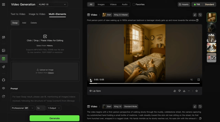The height and width of the screenshot is (122, 220).
Task: Click the Standard Mode tag
Action: (x=130, y=107)
